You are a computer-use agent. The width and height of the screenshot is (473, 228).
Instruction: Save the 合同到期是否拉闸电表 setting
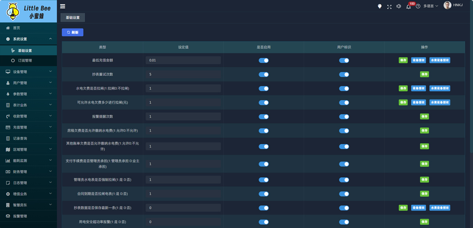424,194
